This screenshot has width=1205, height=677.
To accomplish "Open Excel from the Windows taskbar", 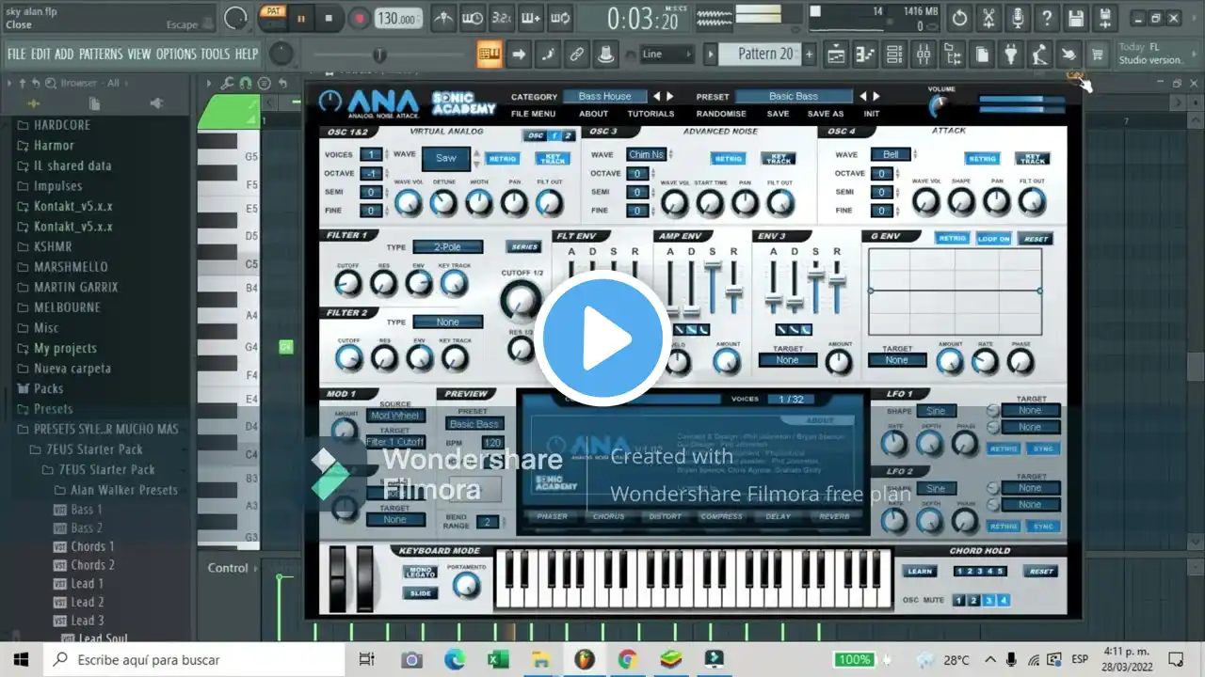I will pos(499,659).
